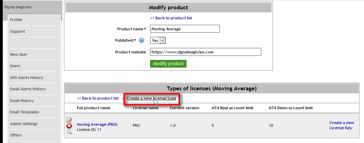This screenshot has width=364, height=143.
Task: Open Profile in the sidebar menu
Action: [16, 20]
